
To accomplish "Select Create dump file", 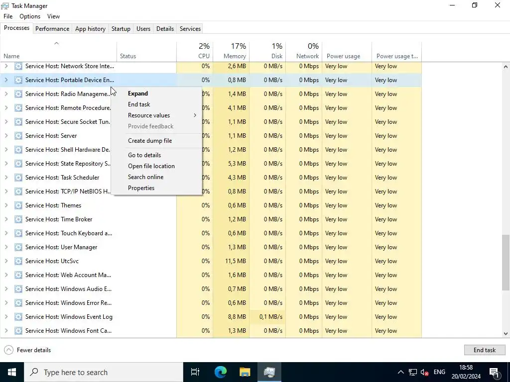I will [x=156, y=141].
